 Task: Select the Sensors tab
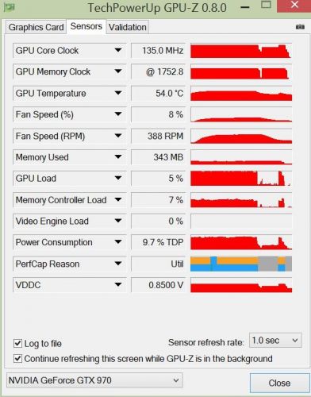[x=86, y=26]
